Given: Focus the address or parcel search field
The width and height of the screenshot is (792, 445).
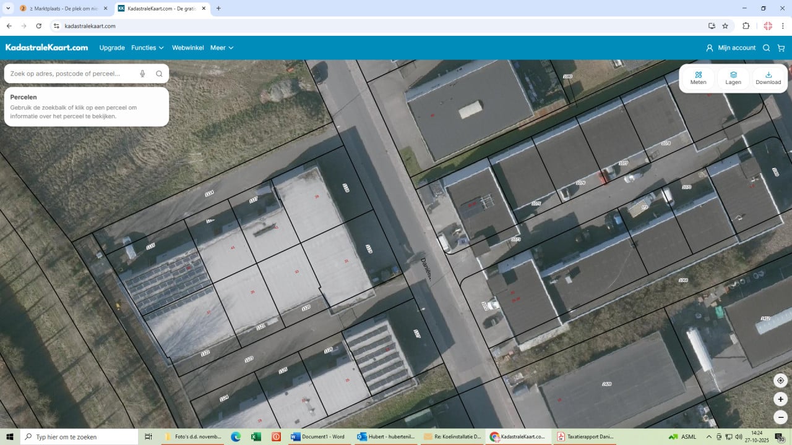Looking at the screenshot, I should tap(71, 74).
